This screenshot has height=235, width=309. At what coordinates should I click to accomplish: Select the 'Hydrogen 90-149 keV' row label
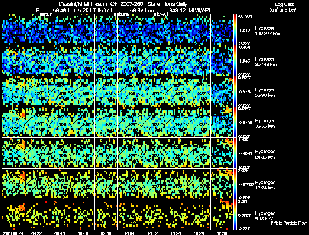266,62
